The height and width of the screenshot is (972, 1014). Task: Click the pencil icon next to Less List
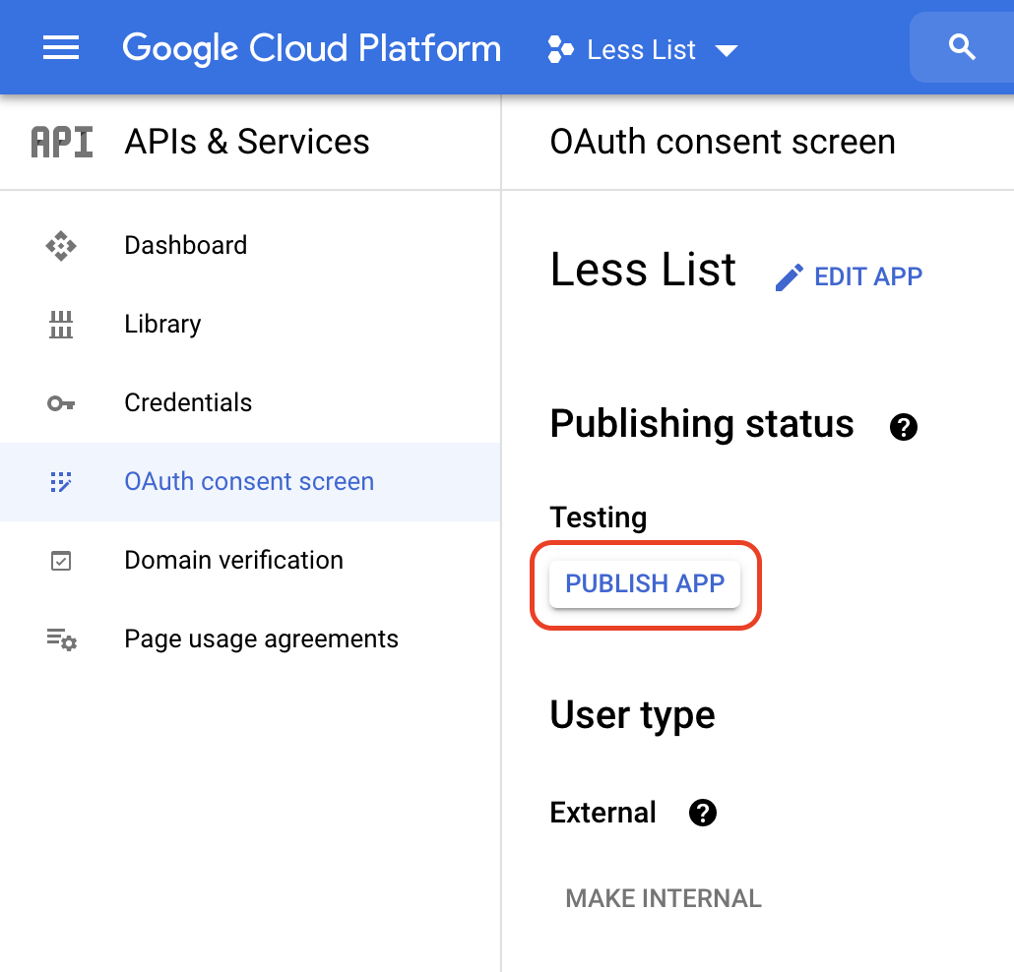(x=789, y=277)
